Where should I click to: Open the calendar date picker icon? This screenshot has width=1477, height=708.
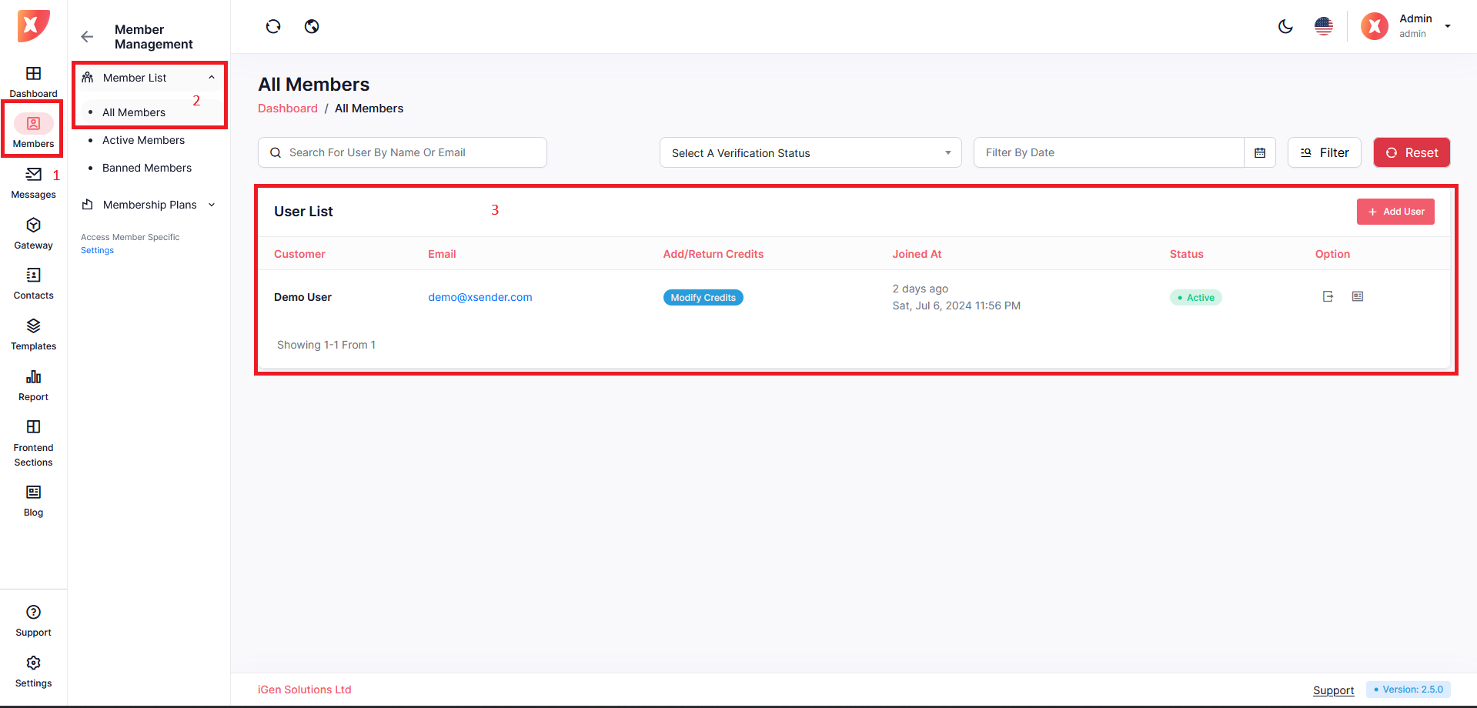coord(1260,153)
